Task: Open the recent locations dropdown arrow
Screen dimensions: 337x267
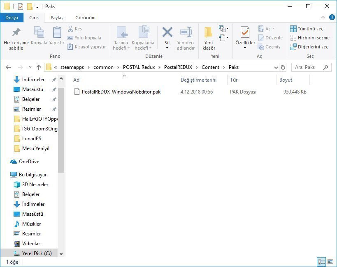Action: 30,67
